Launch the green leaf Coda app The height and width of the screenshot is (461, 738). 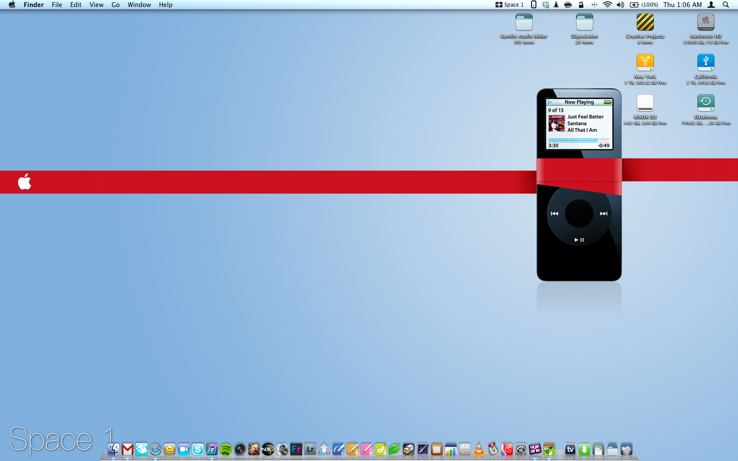[x=394, y=449]
